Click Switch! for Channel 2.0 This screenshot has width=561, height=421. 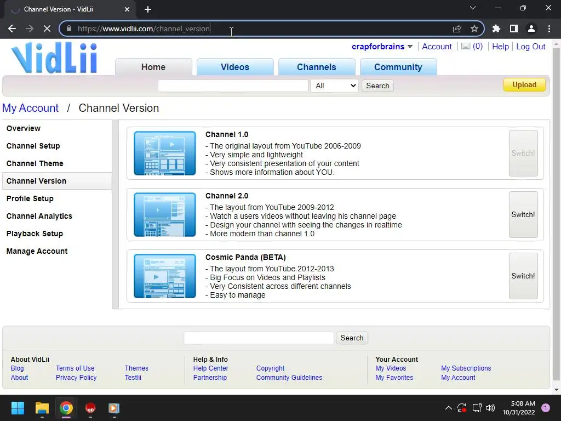click(x=523, y=214)
